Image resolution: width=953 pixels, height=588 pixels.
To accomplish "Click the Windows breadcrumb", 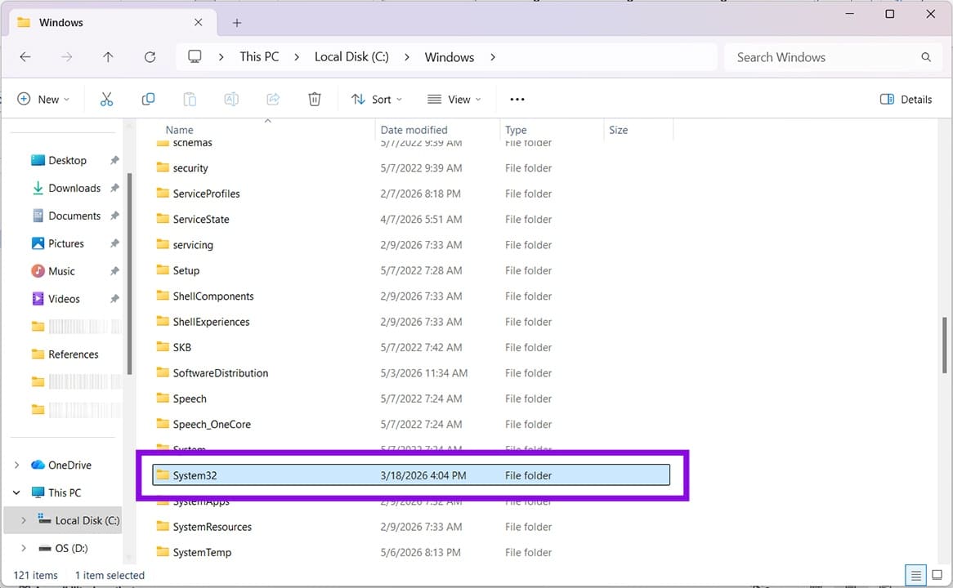I will click(450, 57).
